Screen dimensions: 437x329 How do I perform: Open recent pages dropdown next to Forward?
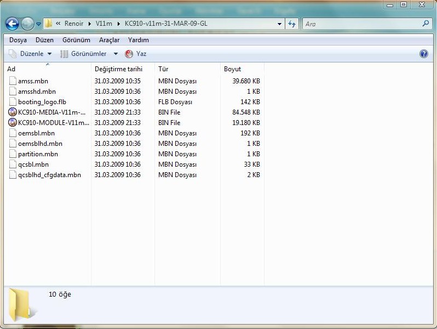click(38, 24)
